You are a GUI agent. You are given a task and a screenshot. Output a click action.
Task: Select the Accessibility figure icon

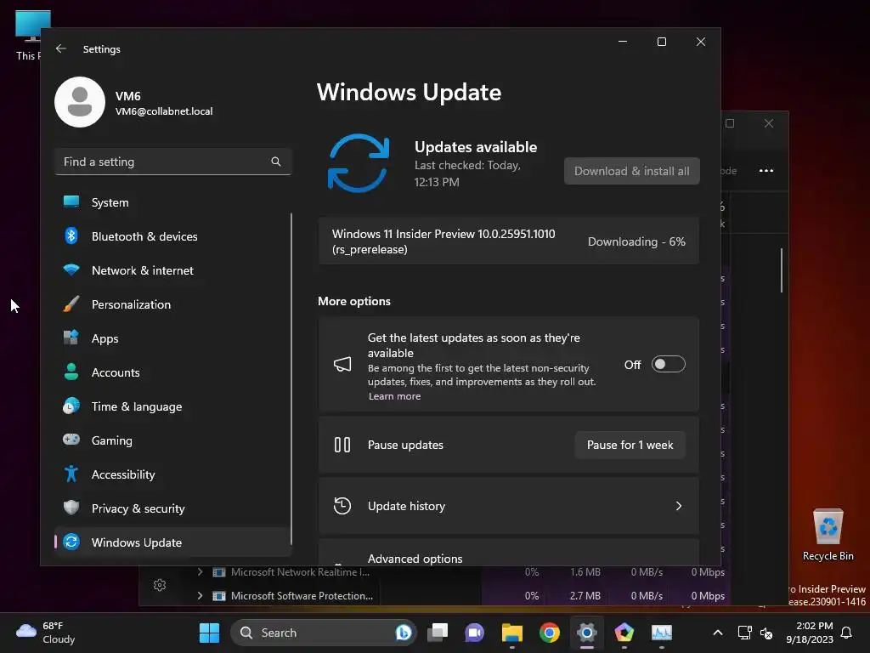click(71, 474)
